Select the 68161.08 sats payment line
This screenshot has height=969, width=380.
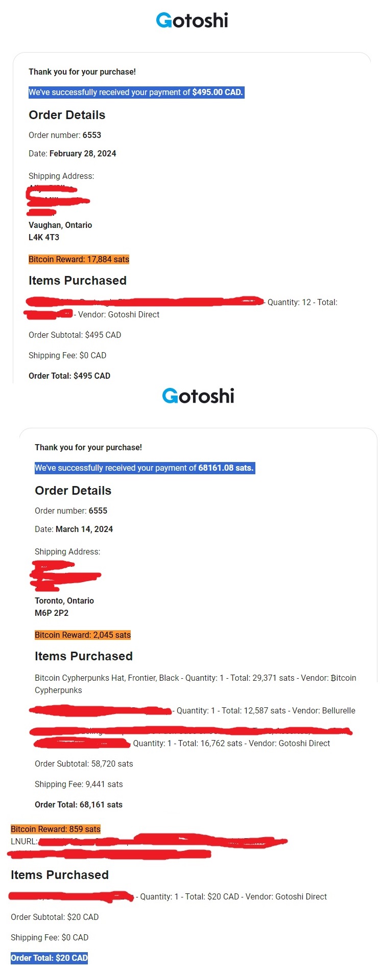(144, 468)
